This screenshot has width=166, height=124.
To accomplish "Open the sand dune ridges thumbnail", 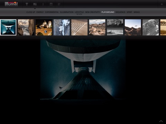I will (x=80, y=27).
